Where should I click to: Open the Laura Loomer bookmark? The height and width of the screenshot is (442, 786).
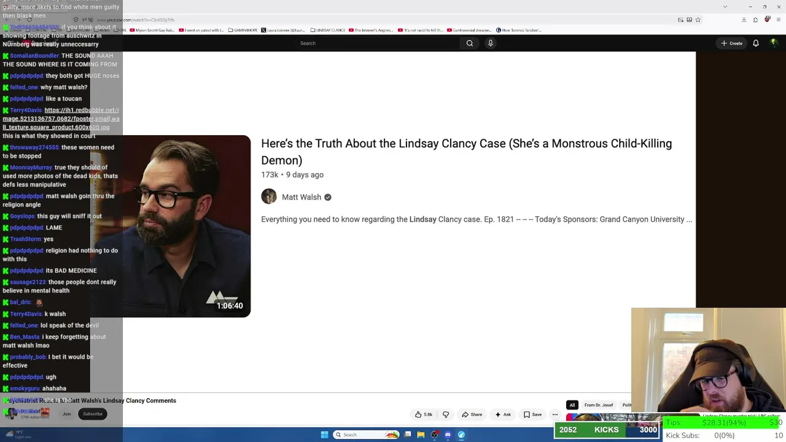point(283,30)
